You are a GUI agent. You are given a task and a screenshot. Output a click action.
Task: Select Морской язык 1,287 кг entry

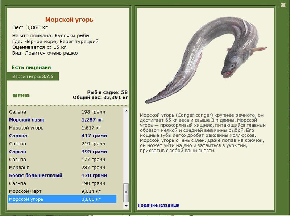(62, 120)
